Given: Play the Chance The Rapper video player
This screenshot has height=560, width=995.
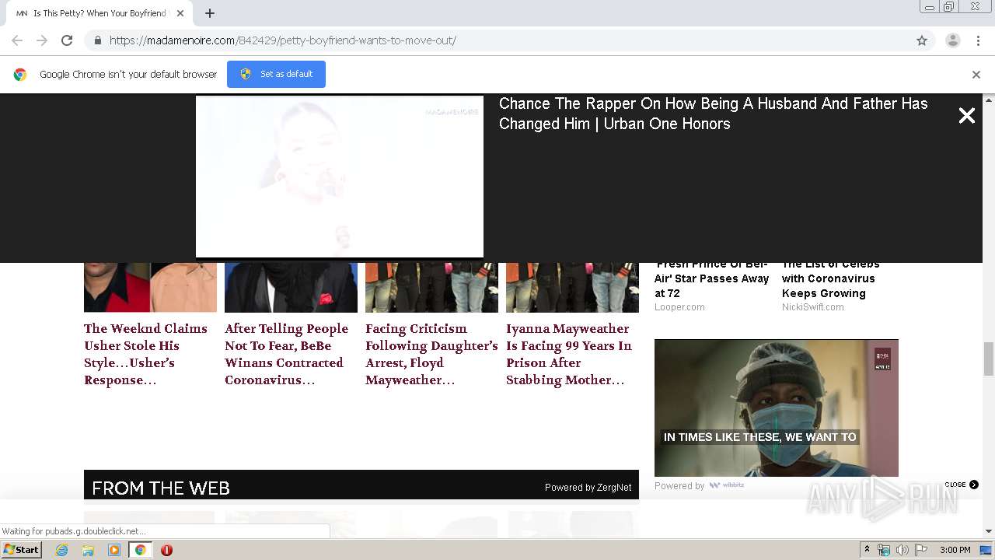Looking at the screenshot, I should [x=340, y=177].
